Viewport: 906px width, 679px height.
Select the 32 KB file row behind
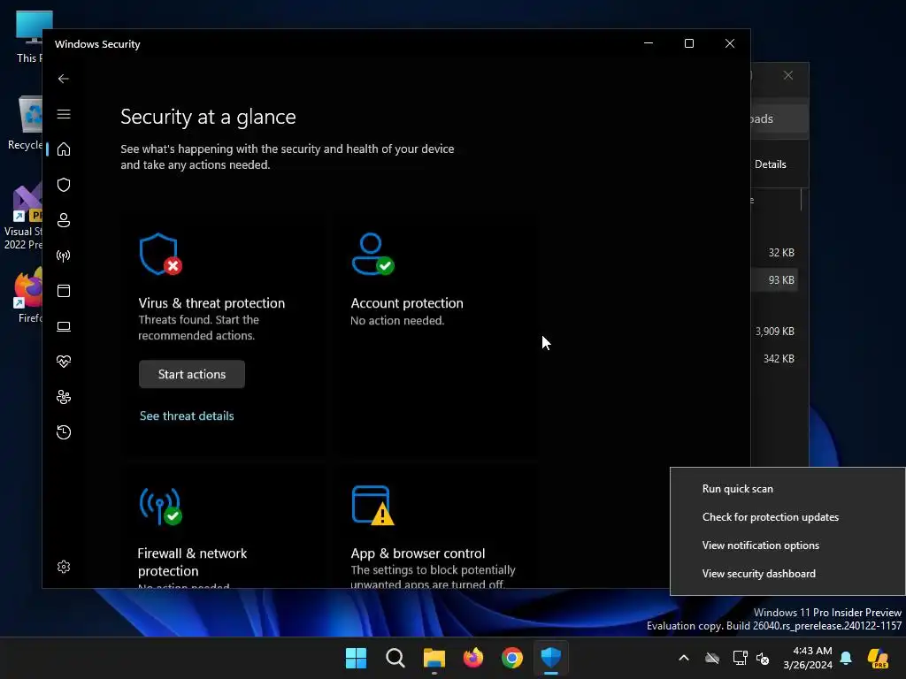pos(774,253)
